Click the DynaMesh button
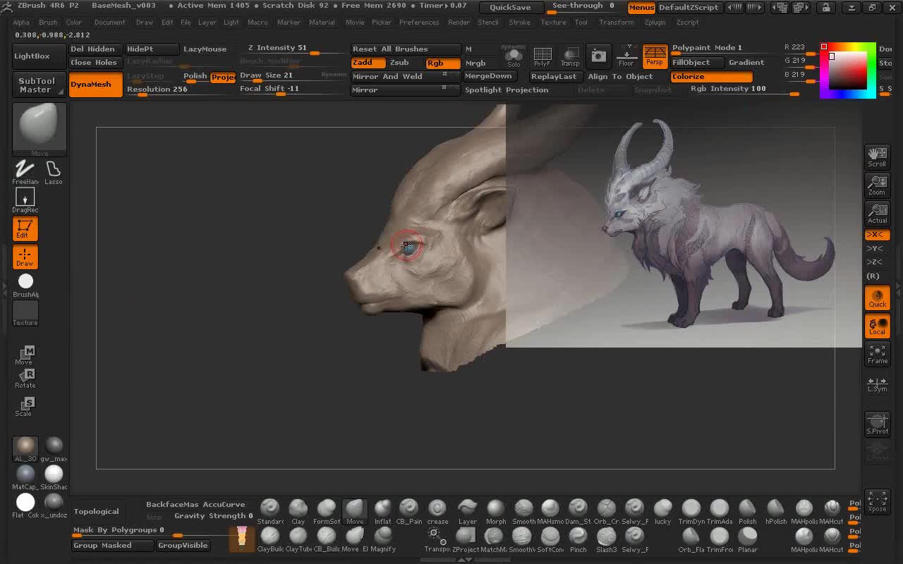This screenshot has height=564, width=903. tap(95, 85)
